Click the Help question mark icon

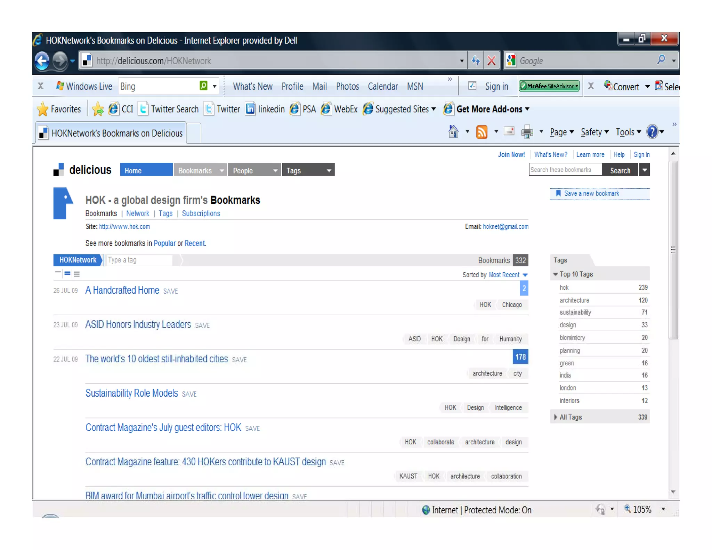tap(652, 132)
